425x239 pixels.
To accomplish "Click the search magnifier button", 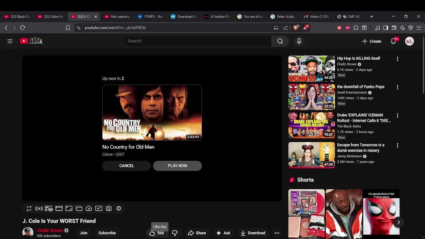I will point(280,41).
